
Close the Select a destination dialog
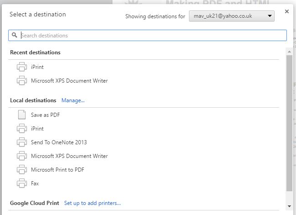(287, 11)
